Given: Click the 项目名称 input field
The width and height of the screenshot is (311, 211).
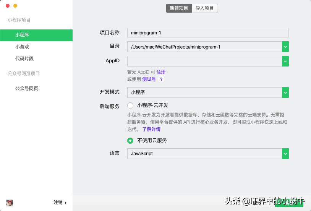Looking at the screenshot, I should coord(208,33).
